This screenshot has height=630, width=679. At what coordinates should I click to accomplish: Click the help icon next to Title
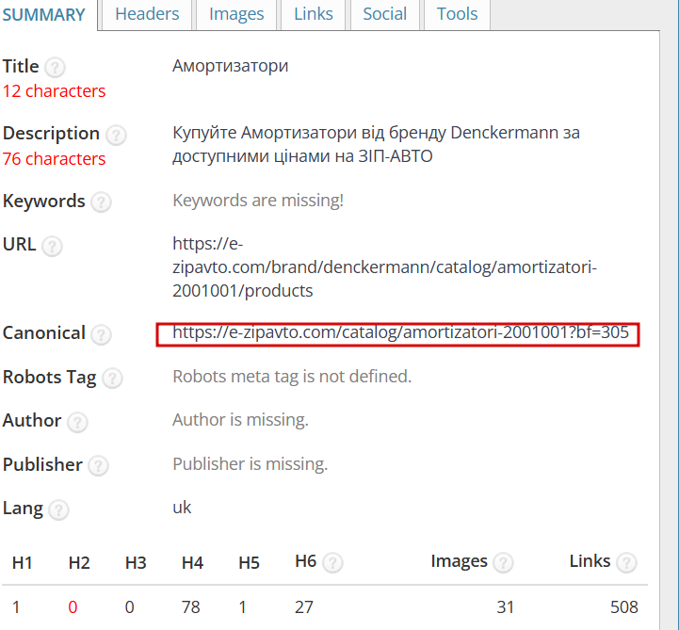tap(55, 68)
